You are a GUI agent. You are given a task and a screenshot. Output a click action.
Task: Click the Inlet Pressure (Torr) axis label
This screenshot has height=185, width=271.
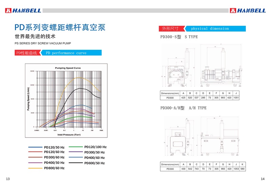(69, 135)
